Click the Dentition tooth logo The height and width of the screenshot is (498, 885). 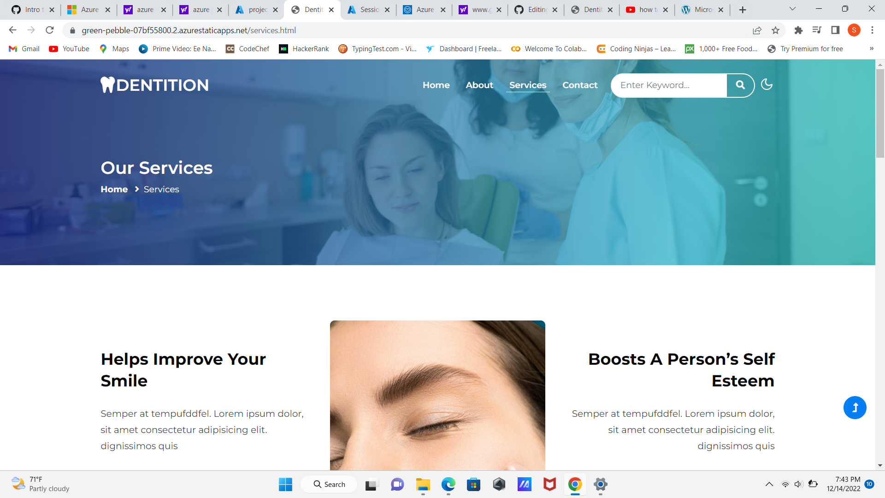click(x=154, y=85)
